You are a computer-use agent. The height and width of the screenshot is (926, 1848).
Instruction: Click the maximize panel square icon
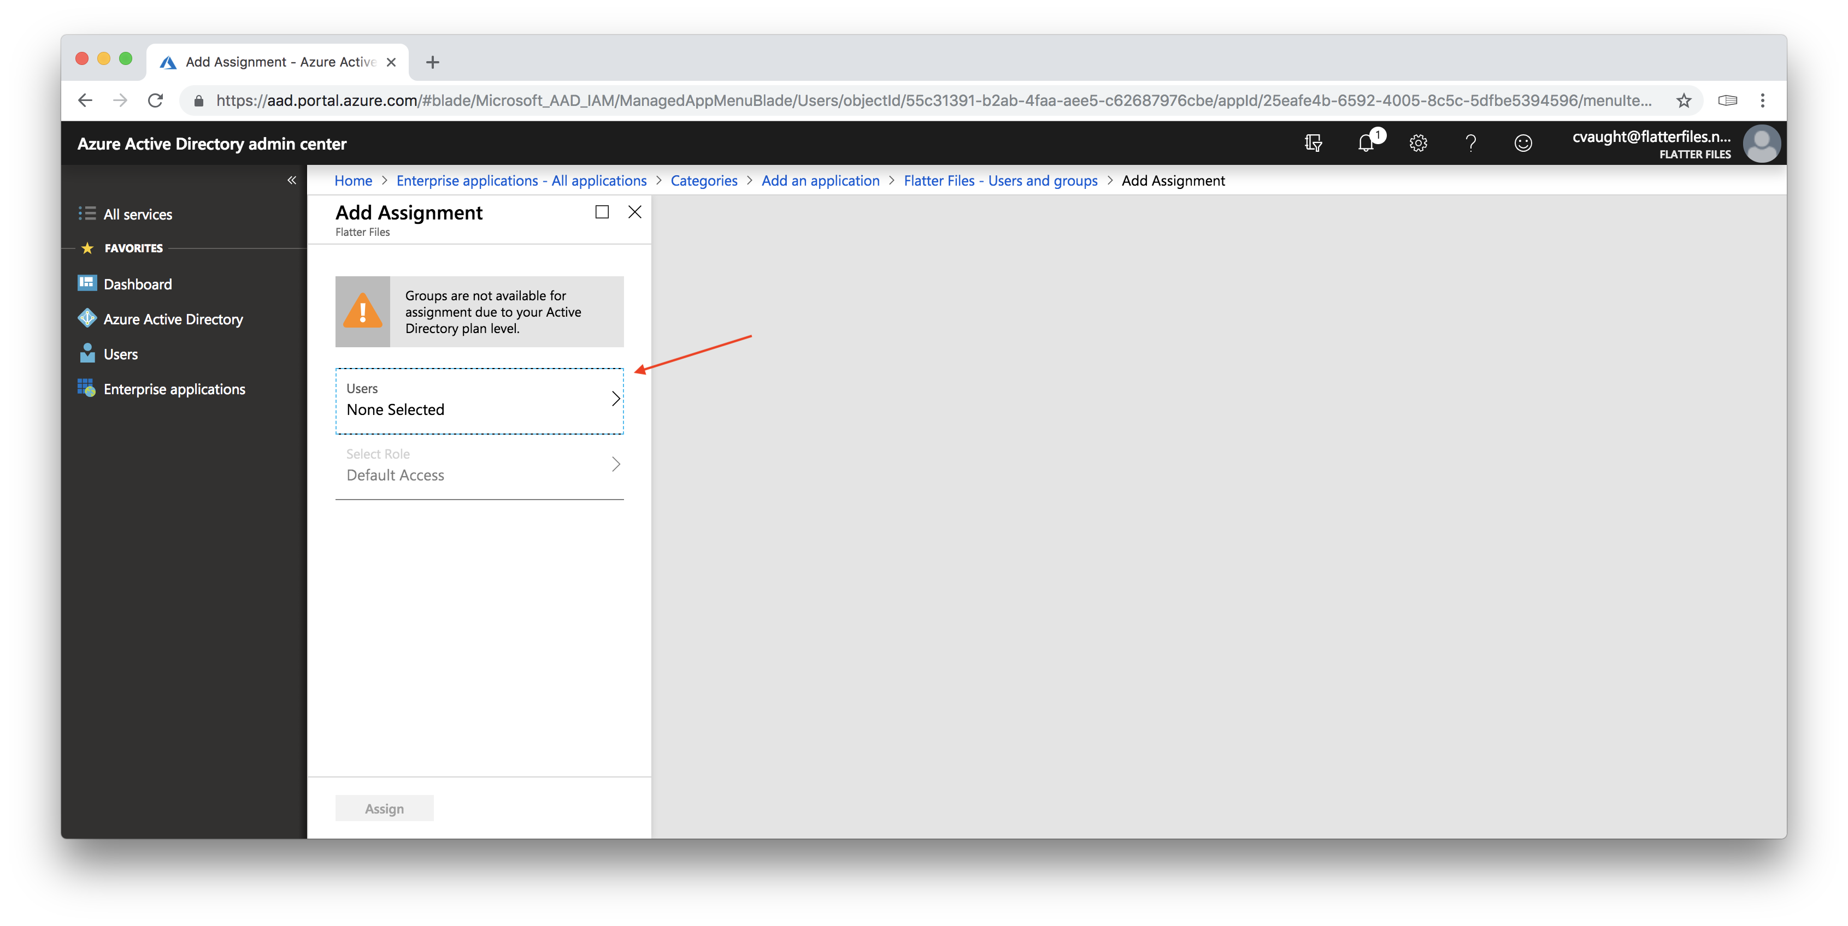pyautogui.click(x=603, y=211)
